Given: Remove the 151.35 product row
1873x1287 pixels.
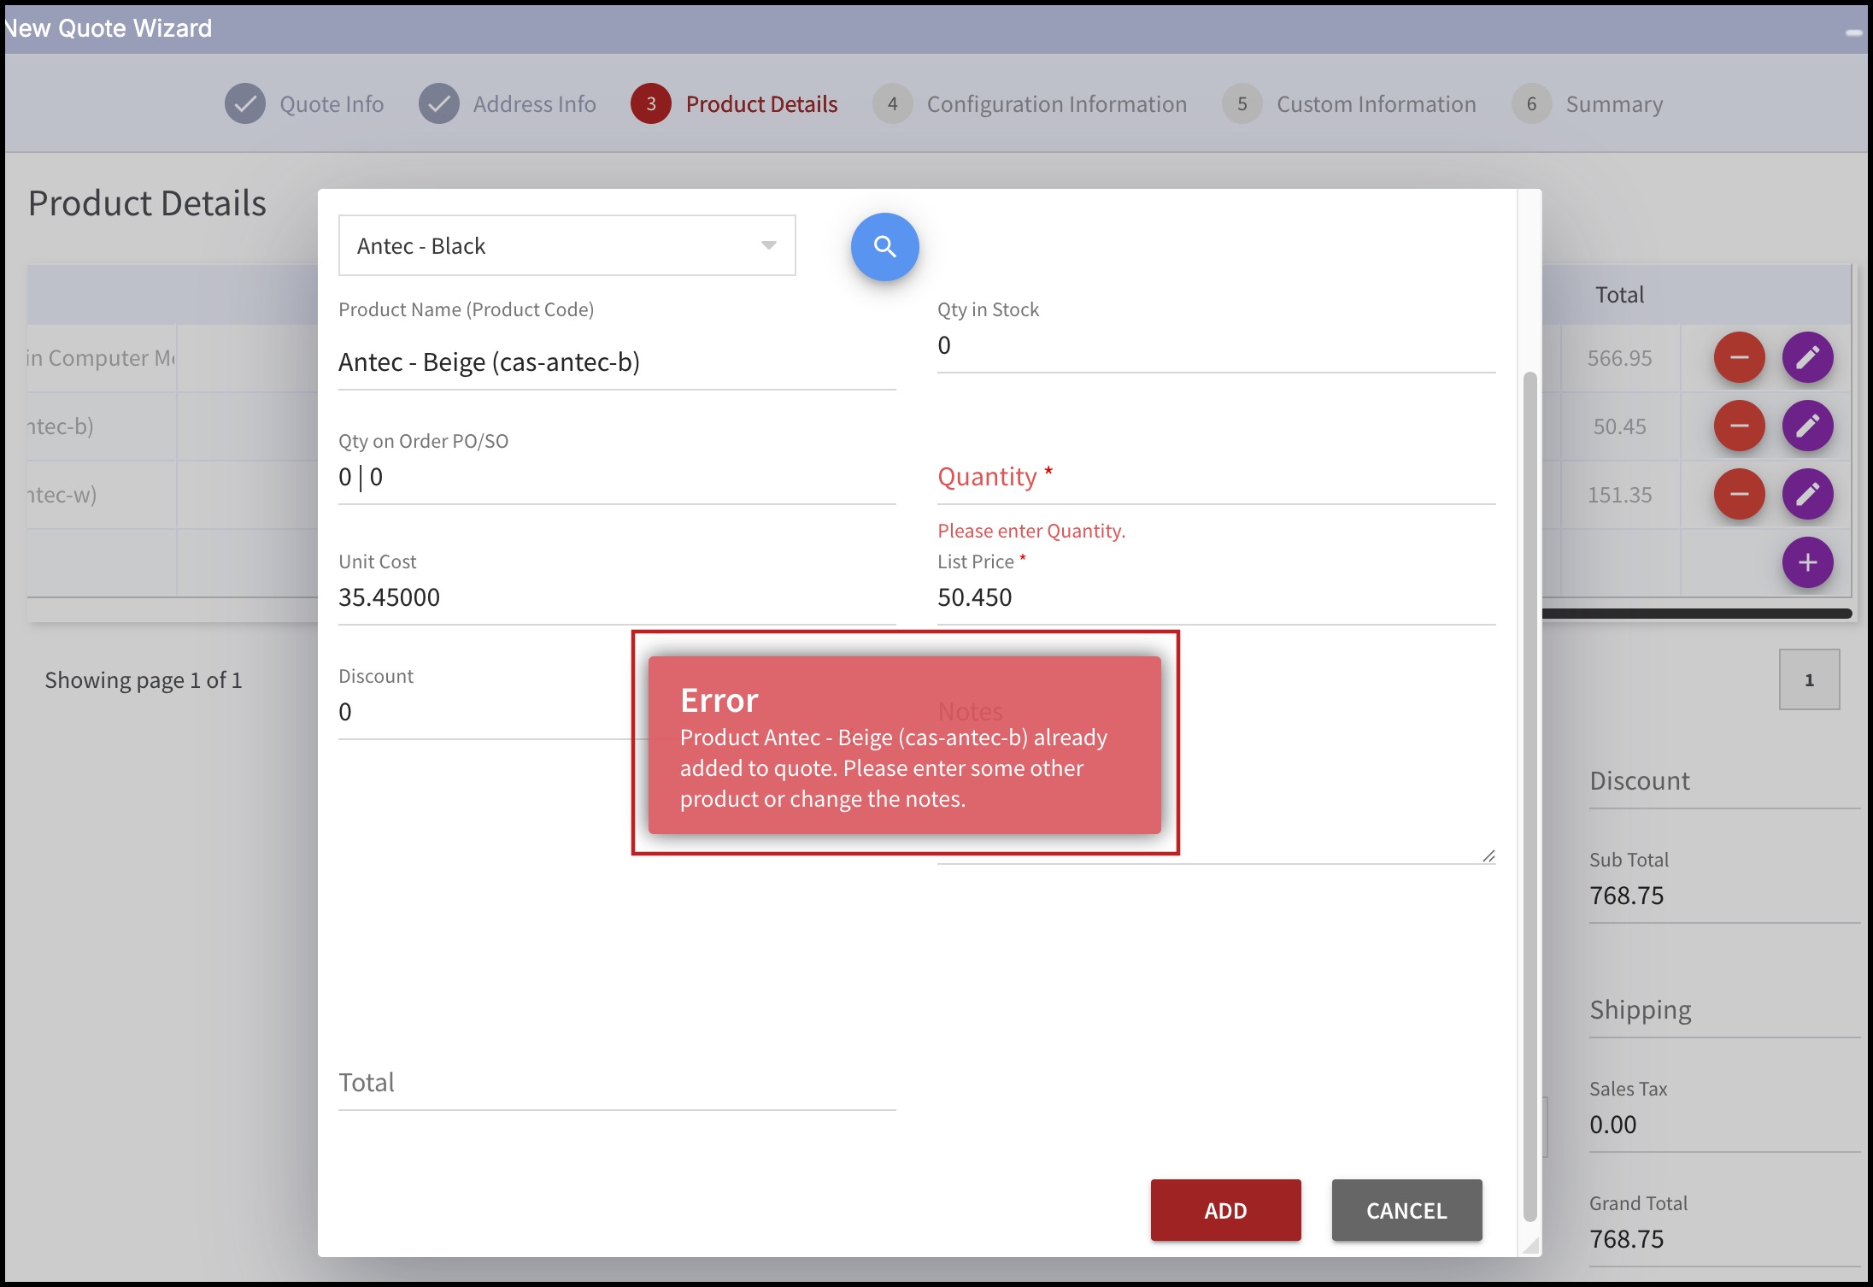Looking at the screenshot, I should [1739, 494].
